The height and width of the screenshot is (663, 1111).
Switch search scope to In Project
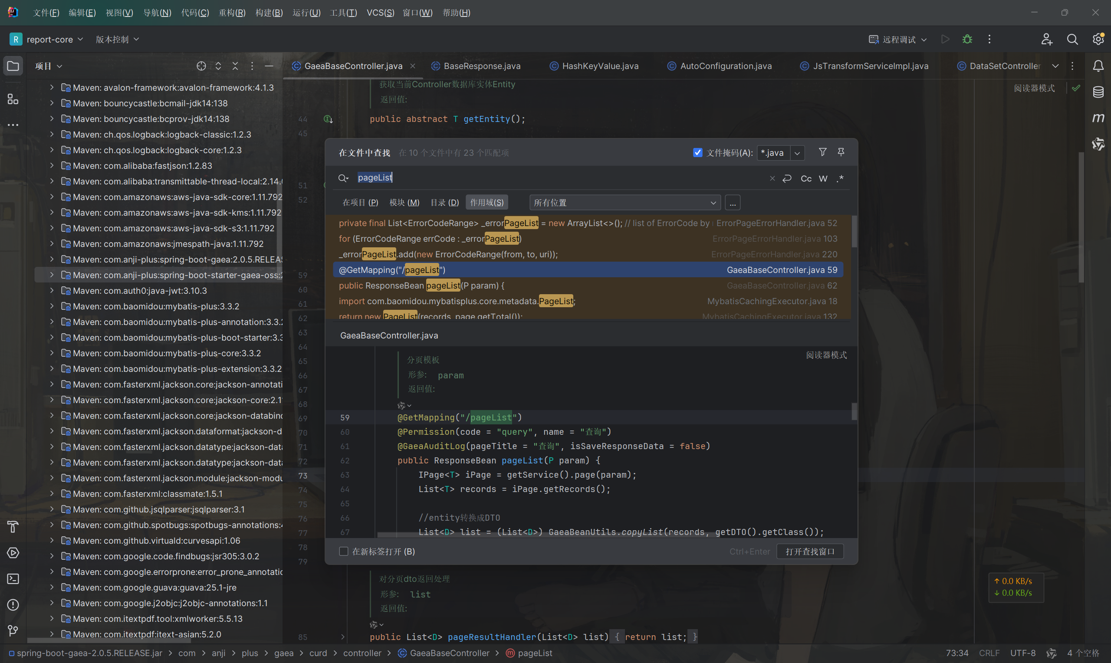pos(360,202)
